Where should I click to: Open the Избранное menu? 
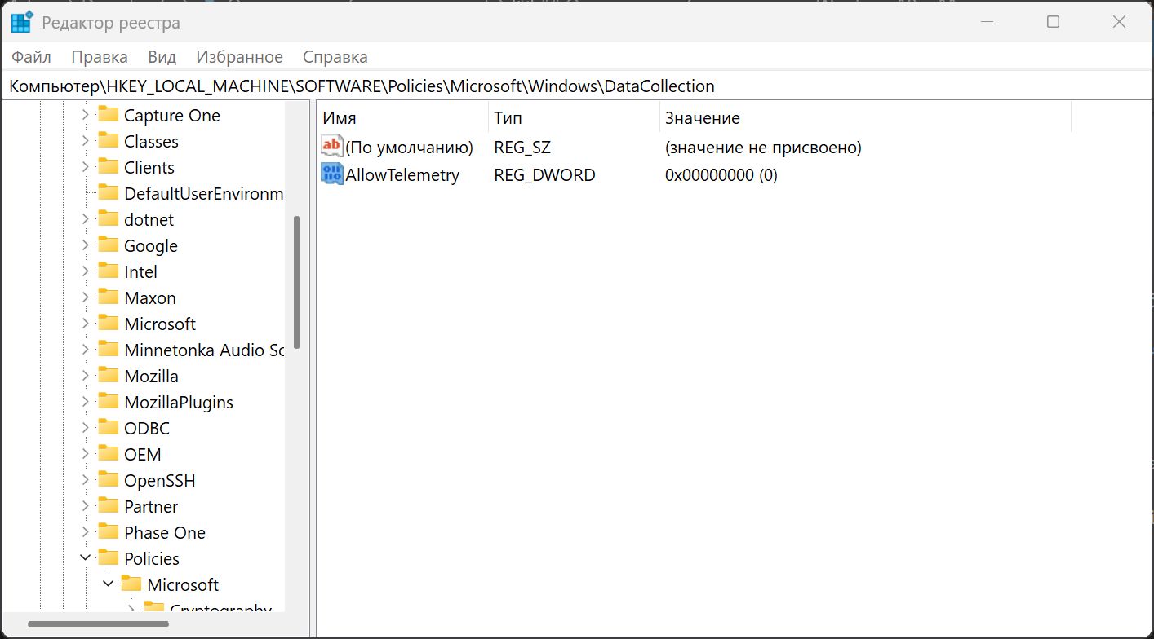click(239, 57)
